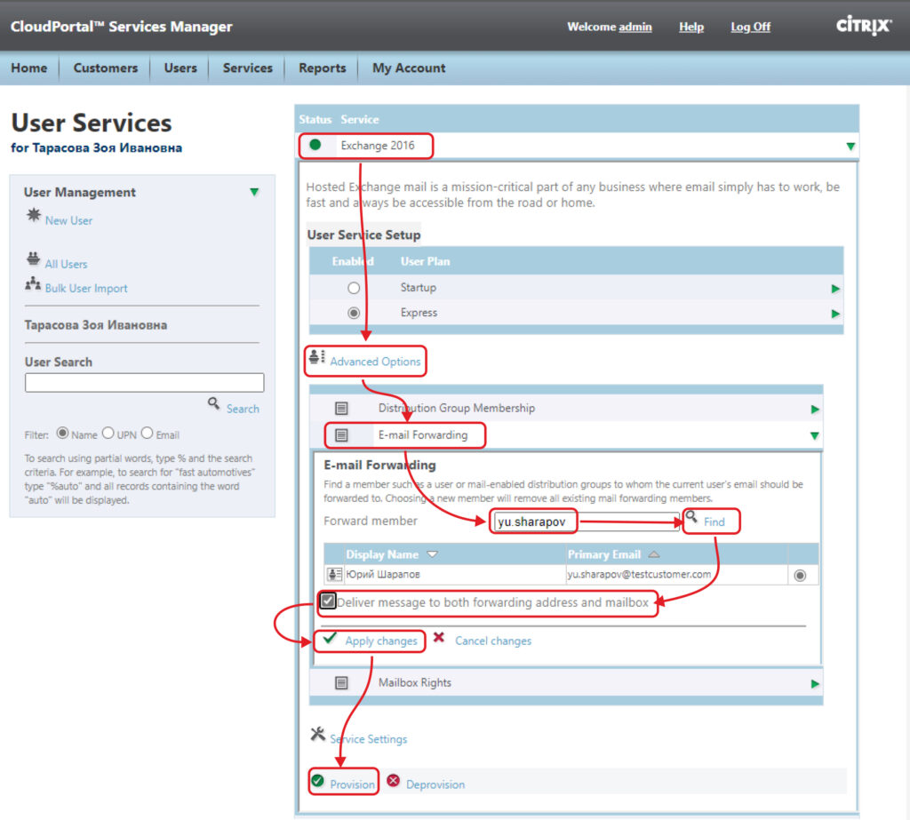910x820 pixels.
Task: Focus the Forward member input field
Action: (585, 521)
